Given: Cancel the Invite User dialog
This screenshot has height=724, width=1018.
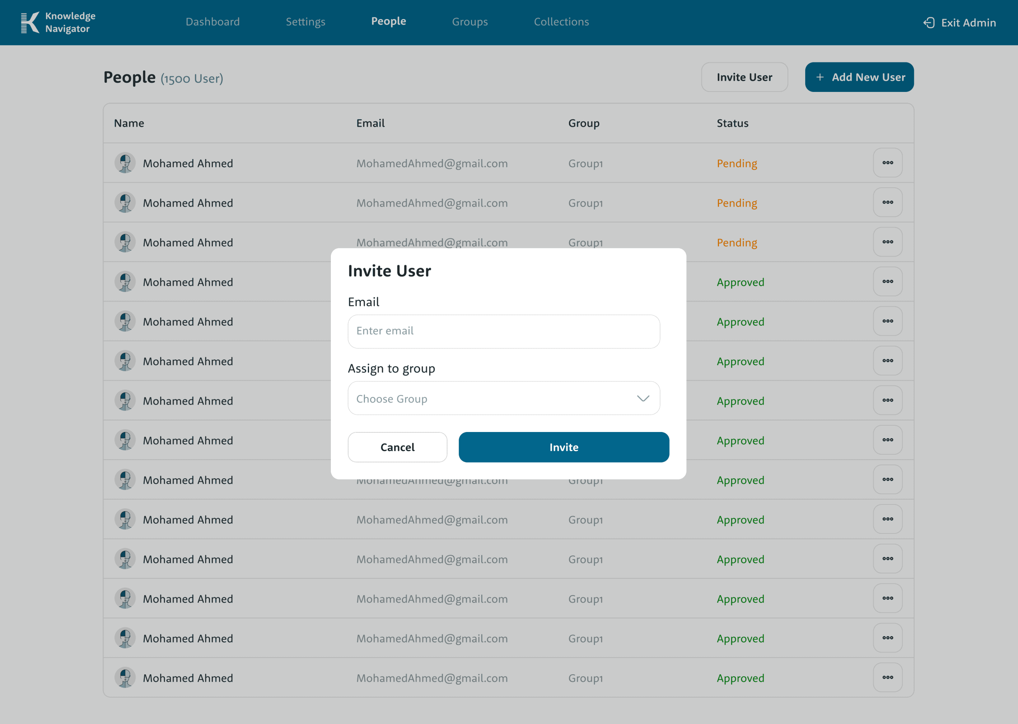Looking at the screenshot, I should coord(397,447).
